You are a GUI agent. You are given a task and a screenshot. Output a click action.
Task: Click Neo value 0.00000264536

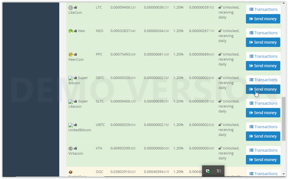(x=156, y=31)
